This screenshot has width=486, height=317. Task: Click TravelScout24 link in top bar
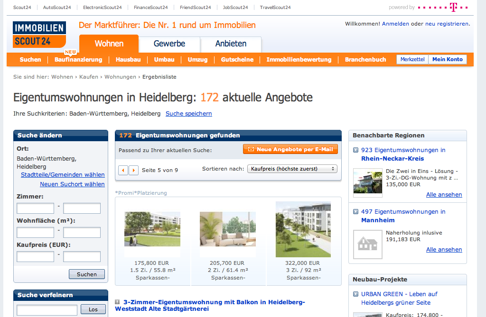tap(275, 8)
